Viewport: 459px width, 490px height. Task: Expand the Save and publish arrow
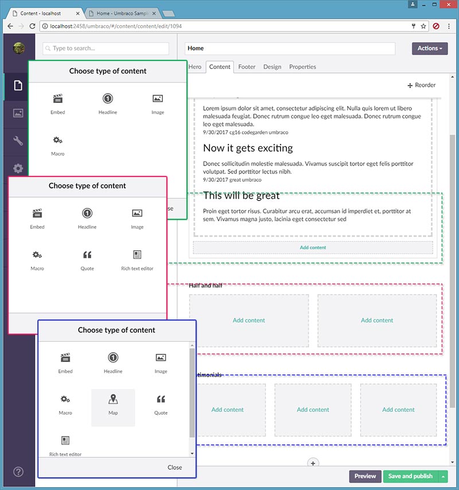443,476
